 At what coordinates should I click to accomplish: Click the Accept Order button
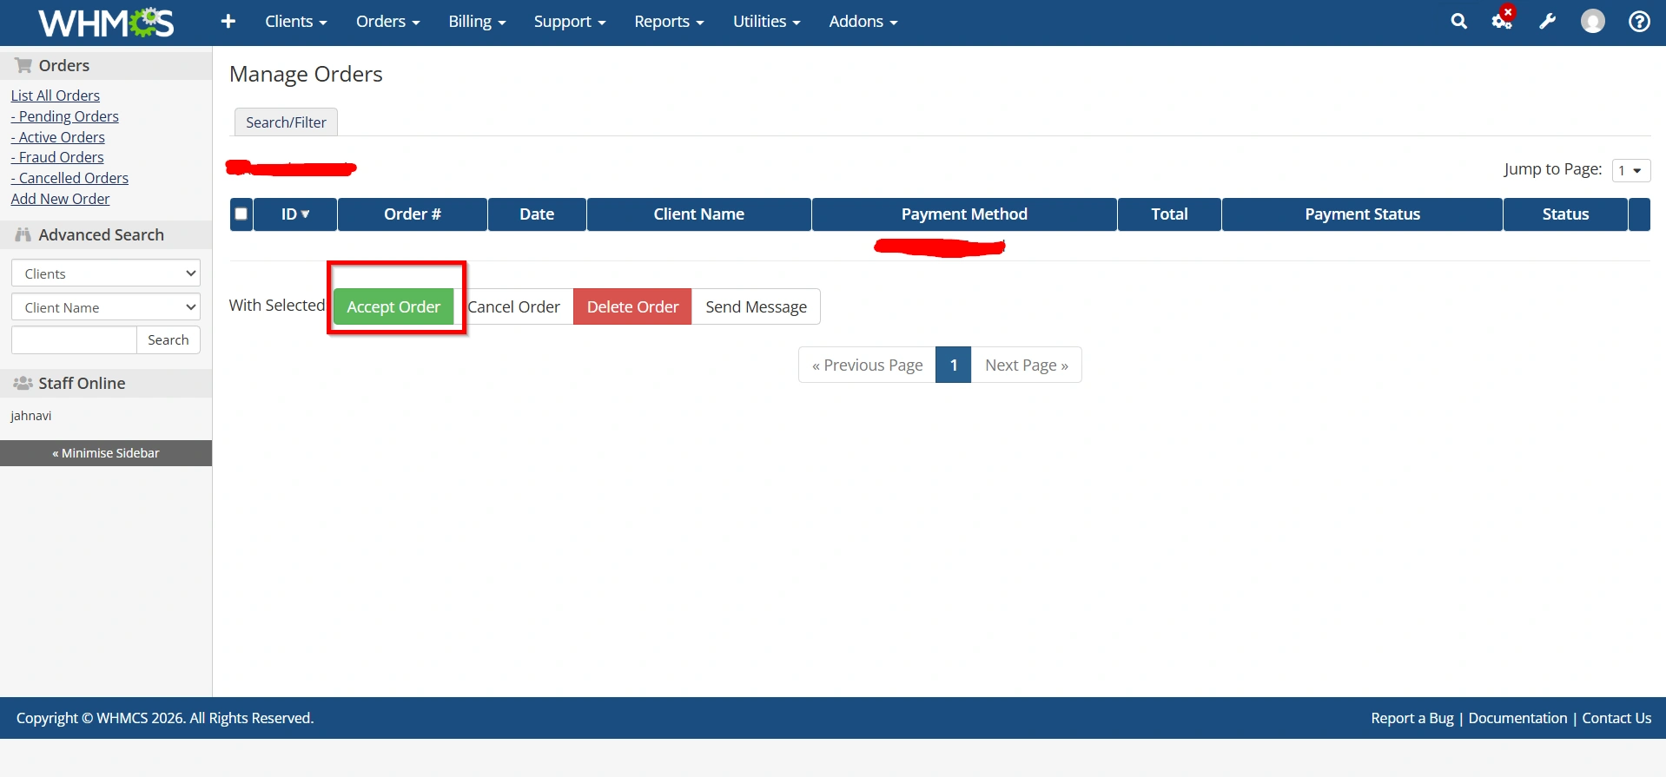pyautogui.click(x=393, y=307)
